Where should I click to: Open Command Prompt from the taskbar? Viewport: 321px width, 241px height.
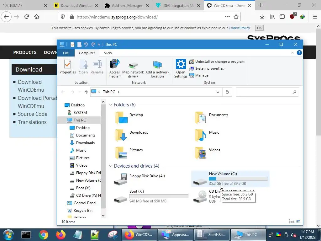coord(26,235)
